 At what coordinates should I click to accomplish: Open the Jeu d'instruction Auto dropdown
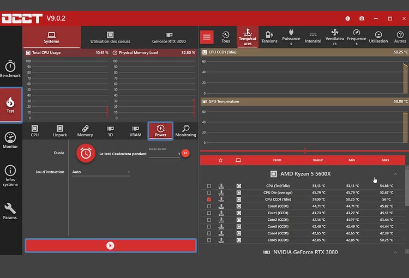pyautogui.click(x=101, y=172)
